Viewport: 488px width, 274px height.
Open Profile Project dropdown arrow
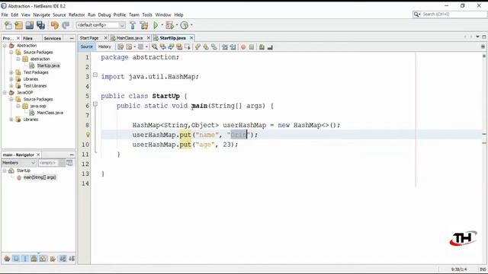click(x=191, y=25)
